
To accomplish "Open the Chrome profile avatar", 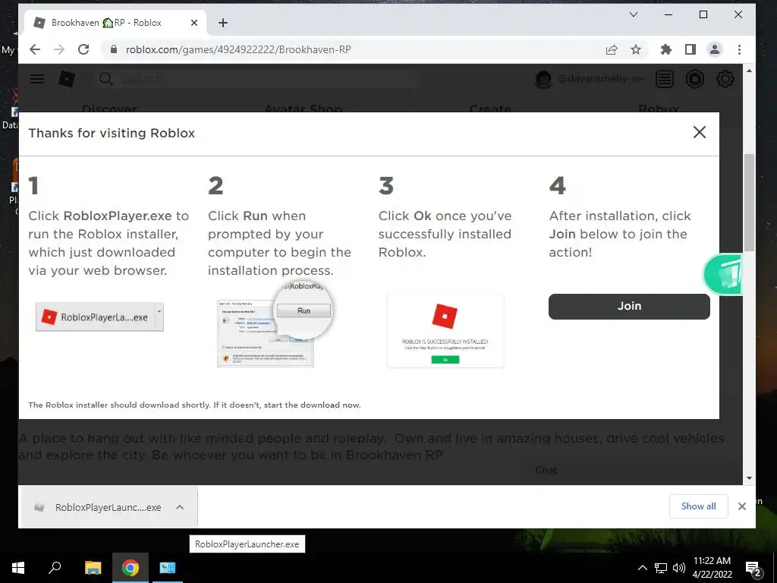I will pyautogui.click(x=715, y=49).
